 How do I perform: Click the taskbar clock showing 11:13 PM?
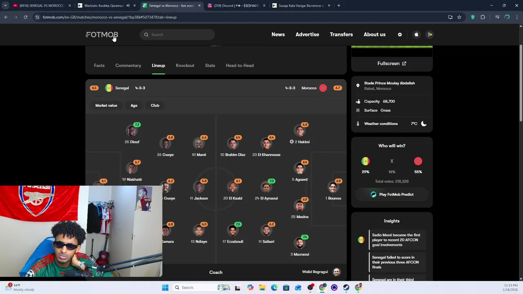[509, 287]
